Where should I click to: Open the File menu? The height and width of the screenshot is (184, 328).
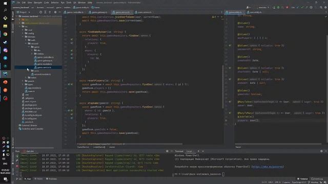18,3
